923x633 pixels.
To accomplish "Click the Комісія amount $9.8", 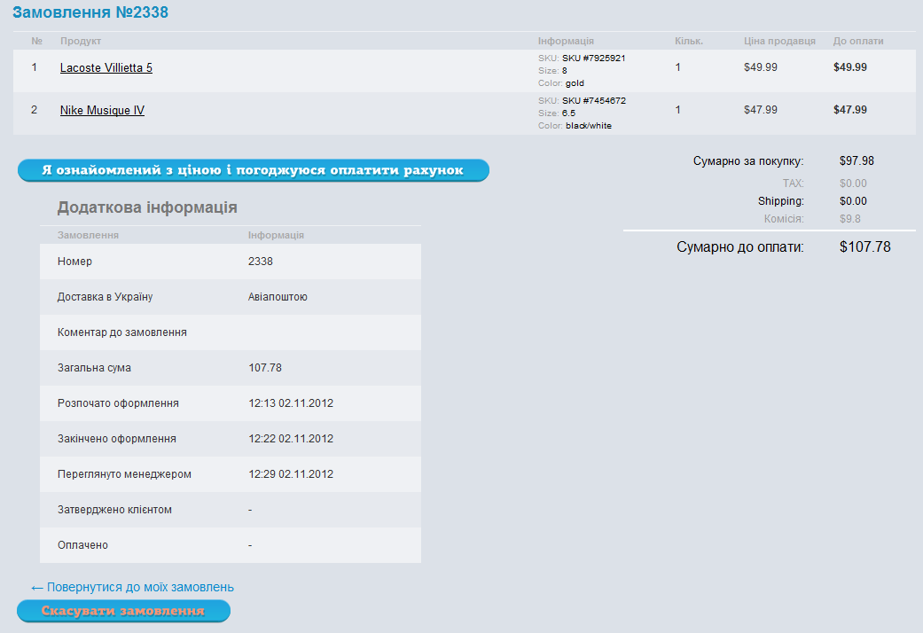I will coord(850,218).
